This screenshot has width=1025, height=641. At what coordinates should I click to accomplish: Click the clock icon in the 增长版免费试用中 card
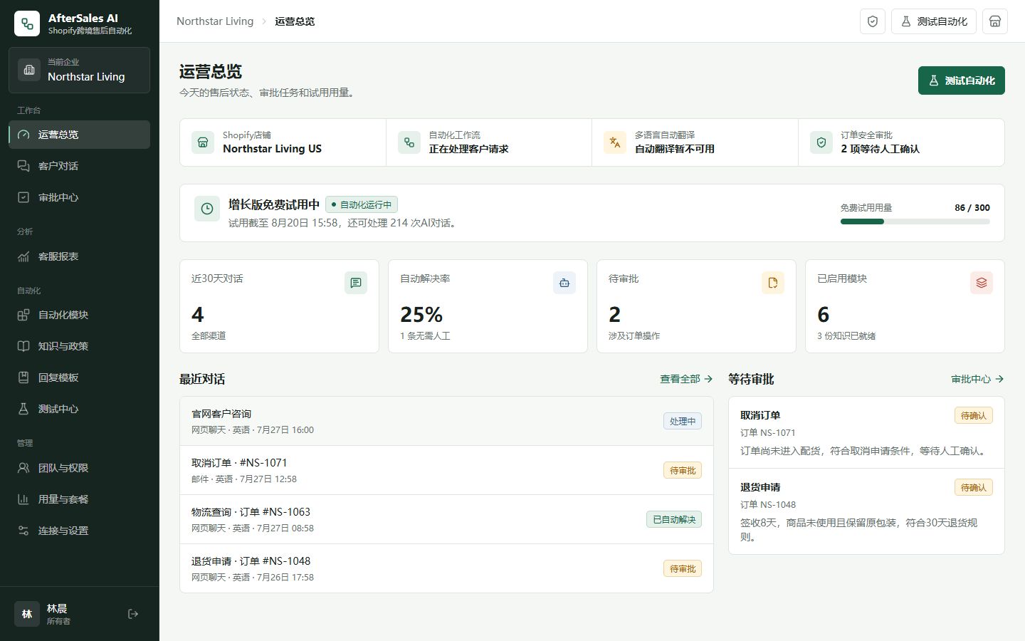(x=207, y=209)
